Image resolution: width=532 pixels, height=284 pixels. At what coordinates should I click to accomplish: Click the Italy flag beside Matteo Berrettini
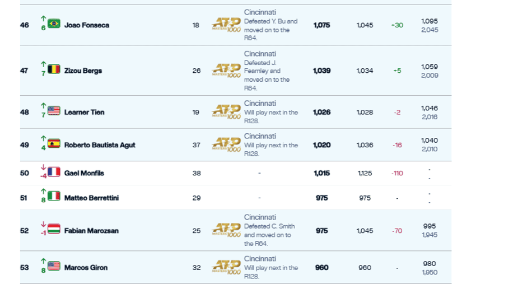pyautogui.click(x=54, y=197)
